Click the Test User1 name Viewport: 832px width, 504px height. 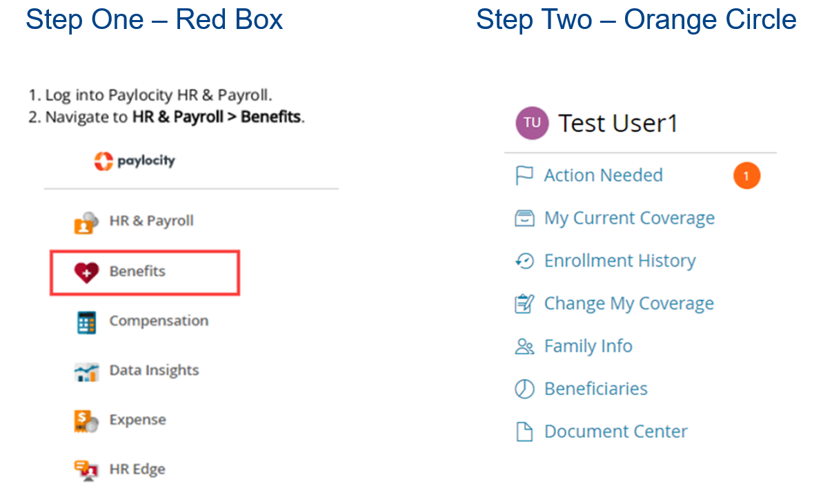(618, 124)
